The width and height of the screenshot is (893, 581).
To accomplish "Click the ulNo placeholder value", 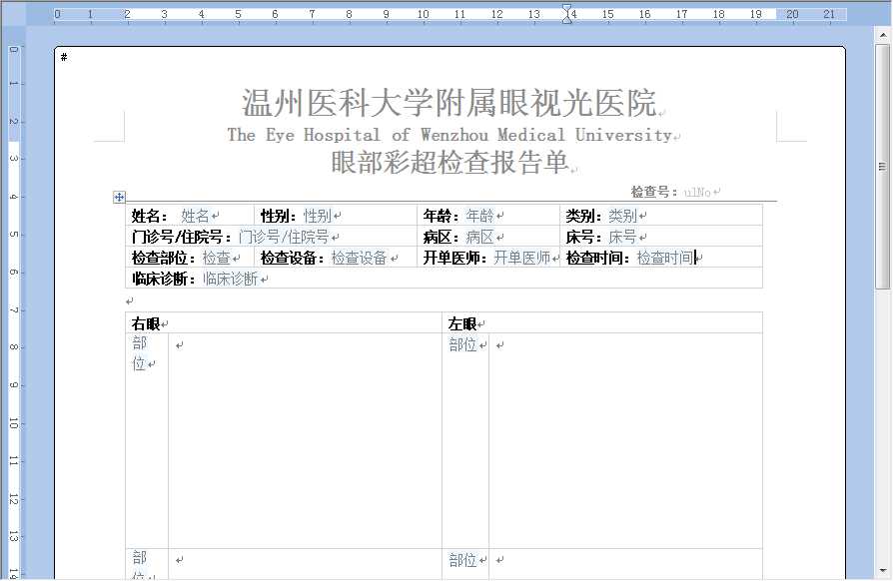I will pos(697,193).
